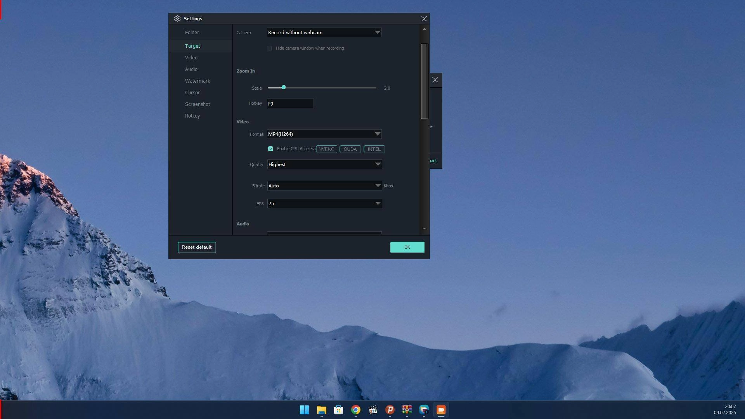Close the Settings dialog
This screenshot has width=745, height=419.
424,19
